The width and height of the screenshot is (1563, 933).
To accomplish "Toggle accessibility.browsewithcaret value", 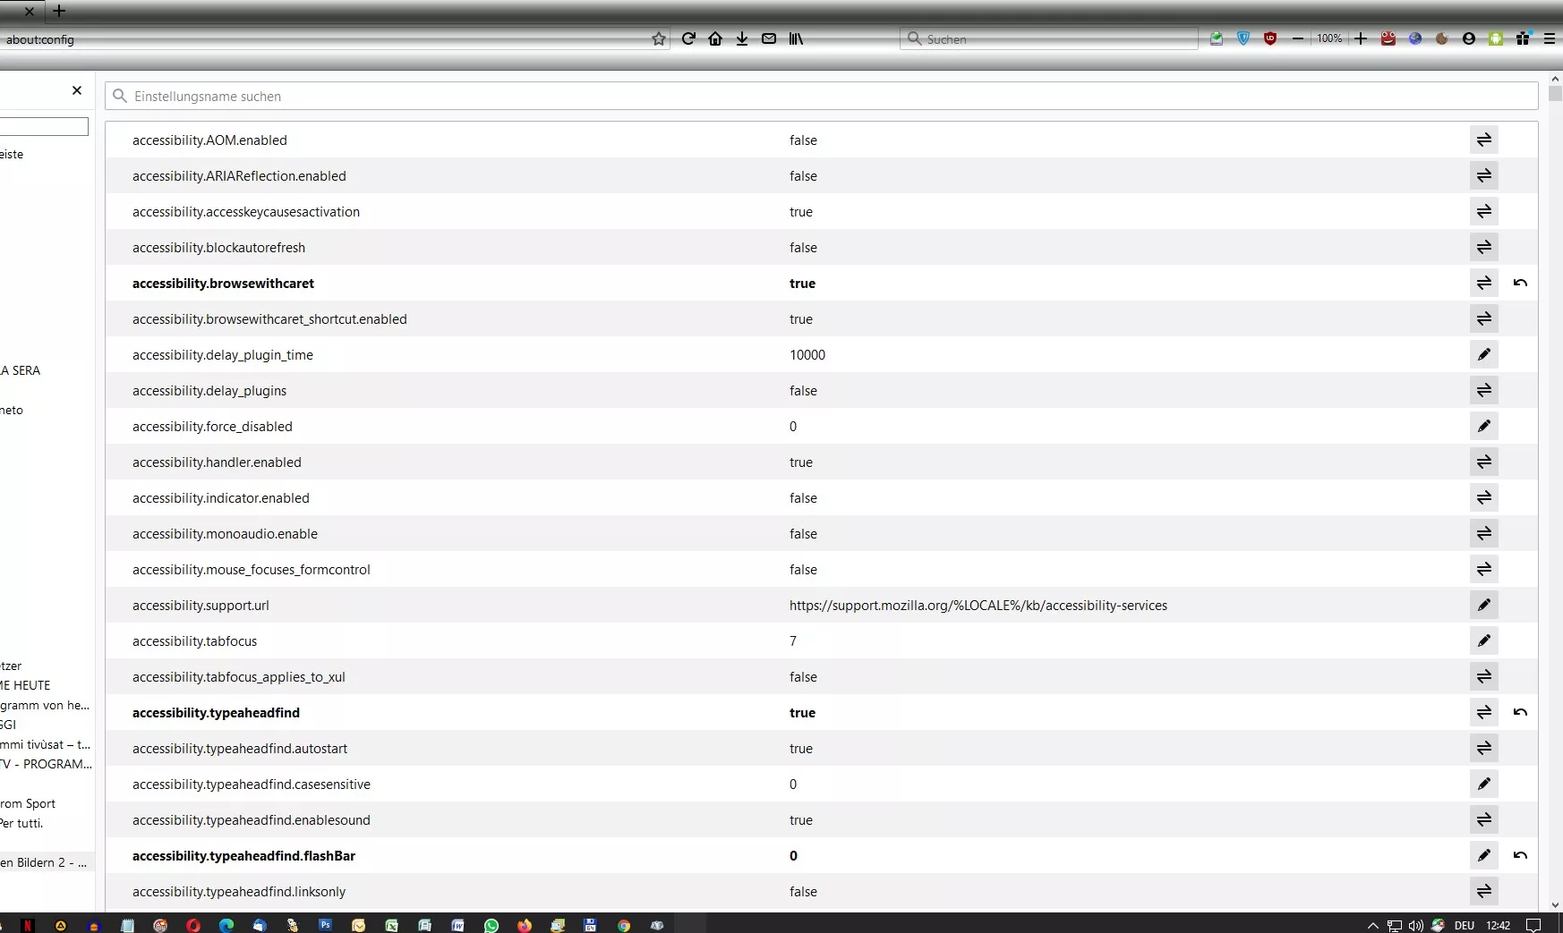I will 1484,283.
